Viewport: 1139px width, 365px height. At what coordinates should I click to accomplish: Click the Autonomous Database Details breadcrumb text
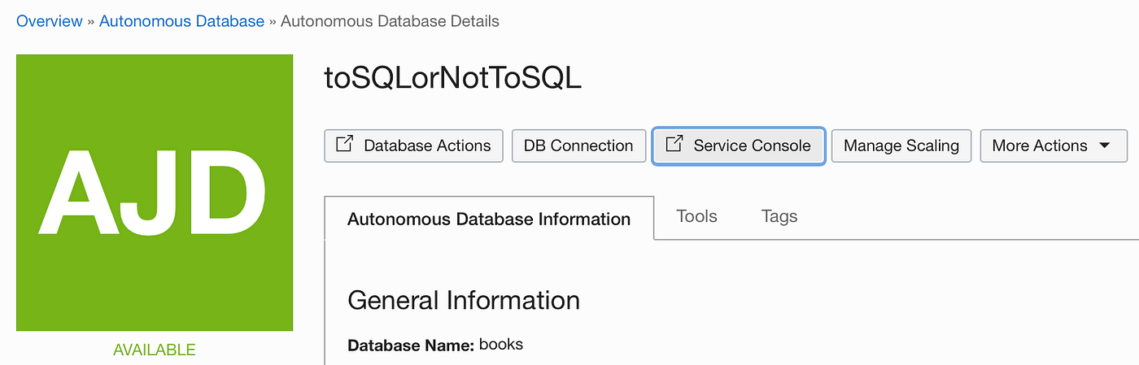pyautogui.click(x=390, y=21)
